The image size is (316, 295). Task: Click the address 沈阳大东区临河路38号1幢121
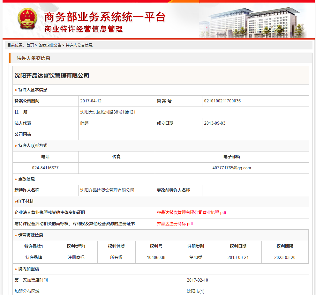[x=108, y=112]
